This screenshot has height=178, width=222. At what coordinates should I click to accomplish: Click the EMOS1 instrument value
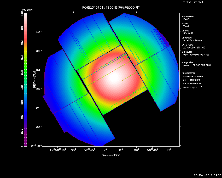click(x=187, y=19)
